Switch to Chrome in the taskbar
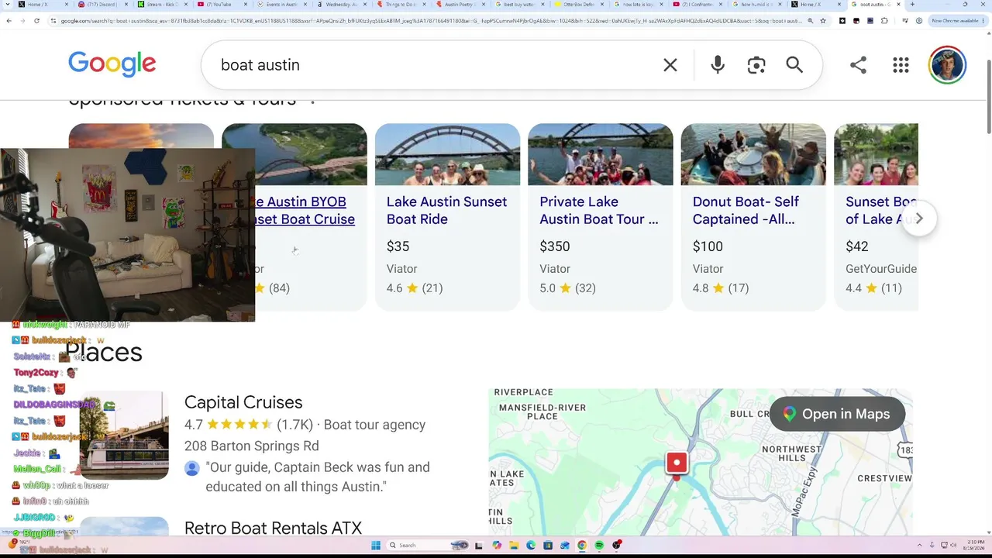 pyautogui.click(x=582, y=545)
